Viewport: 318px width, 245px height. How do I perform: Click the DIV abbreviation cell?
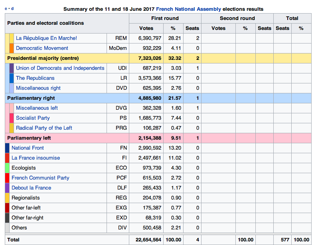(118, 227)
